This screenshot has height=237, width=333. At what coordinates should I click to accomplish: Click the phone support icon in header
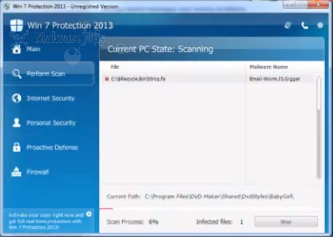[304, 26]
